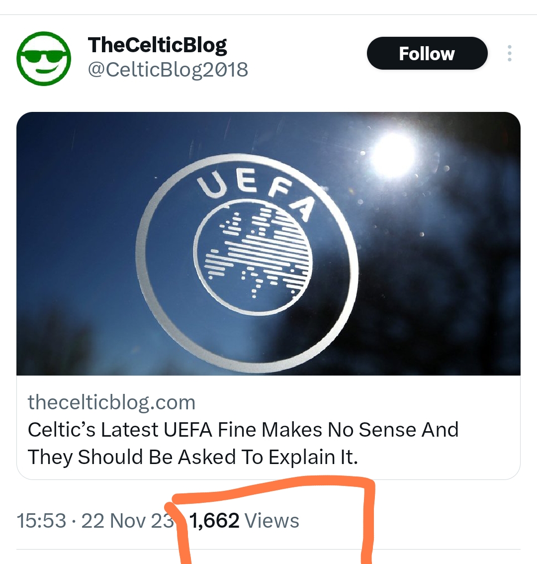Click the green sunglasses smiley avatar
537x564 pixels.
[44, 58]
